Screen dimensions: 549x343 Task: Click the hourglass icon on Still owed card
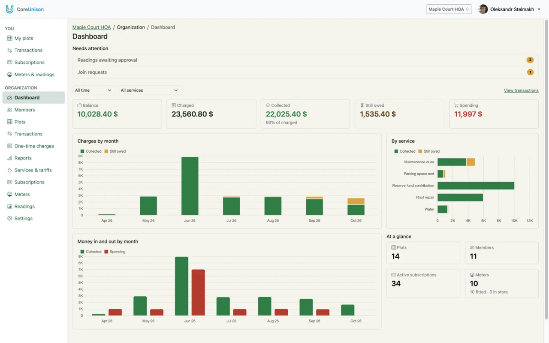362,105
